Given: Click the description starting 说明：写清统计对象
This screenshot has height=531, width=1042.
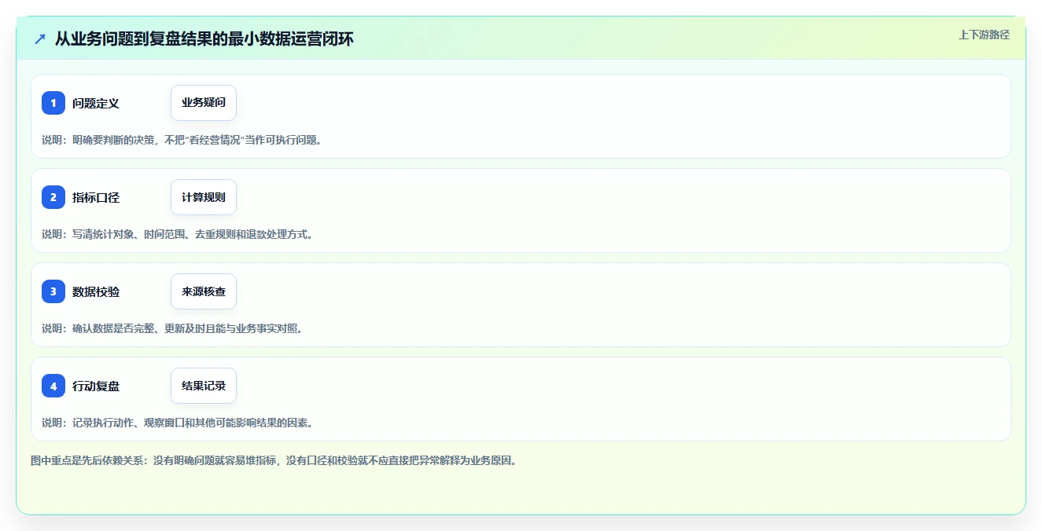Looking at the screenshot, I should 178,234.
